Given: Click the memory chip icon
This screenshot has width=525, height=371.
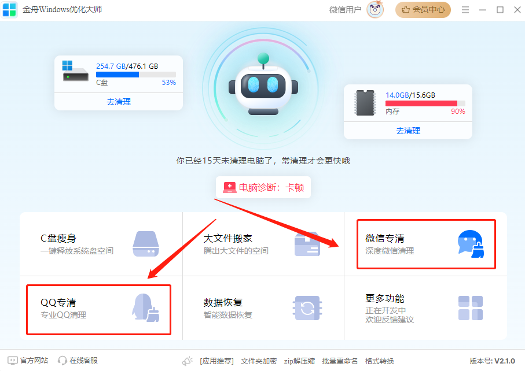Looking at the screenshot, I should pos(365,103).
